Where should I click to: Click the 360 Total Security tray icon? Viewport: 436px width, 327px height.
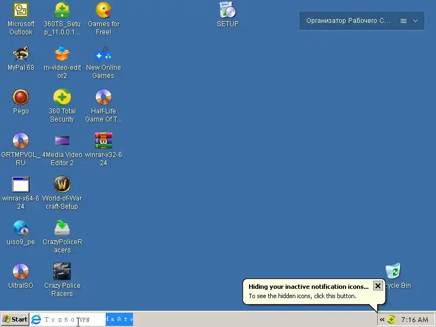pyautogui.click(x=391, y=319)
